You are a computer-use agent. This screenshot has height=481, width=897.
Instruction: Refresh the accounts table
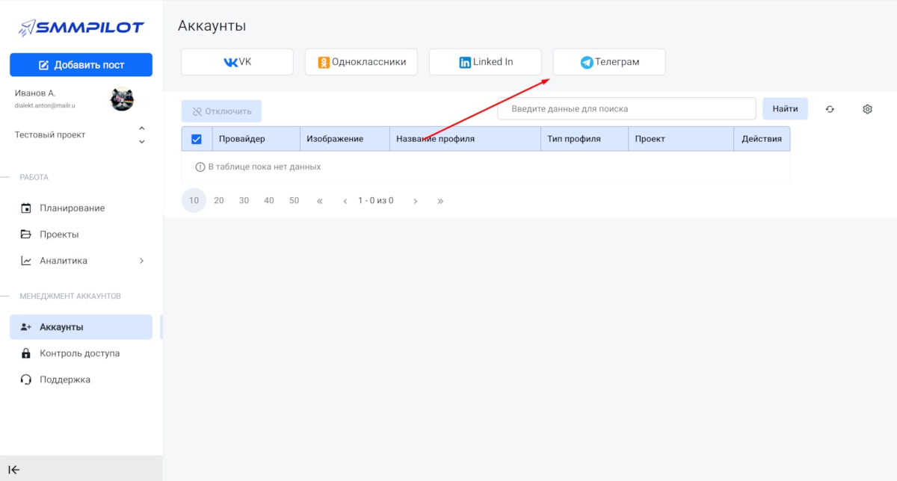pos(830,109)
